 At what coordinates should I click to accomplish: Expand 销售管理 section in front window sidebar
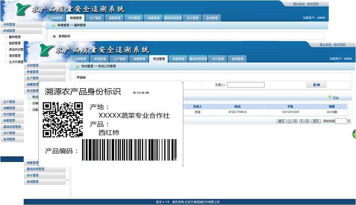point(32,163)
